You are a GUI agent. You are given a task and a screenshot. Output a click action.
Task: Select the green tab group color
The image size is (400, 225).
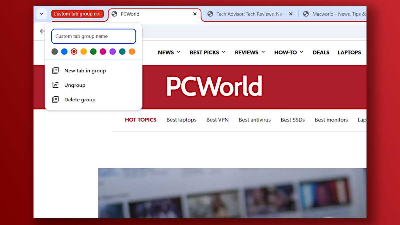click(x=93, y=52)
